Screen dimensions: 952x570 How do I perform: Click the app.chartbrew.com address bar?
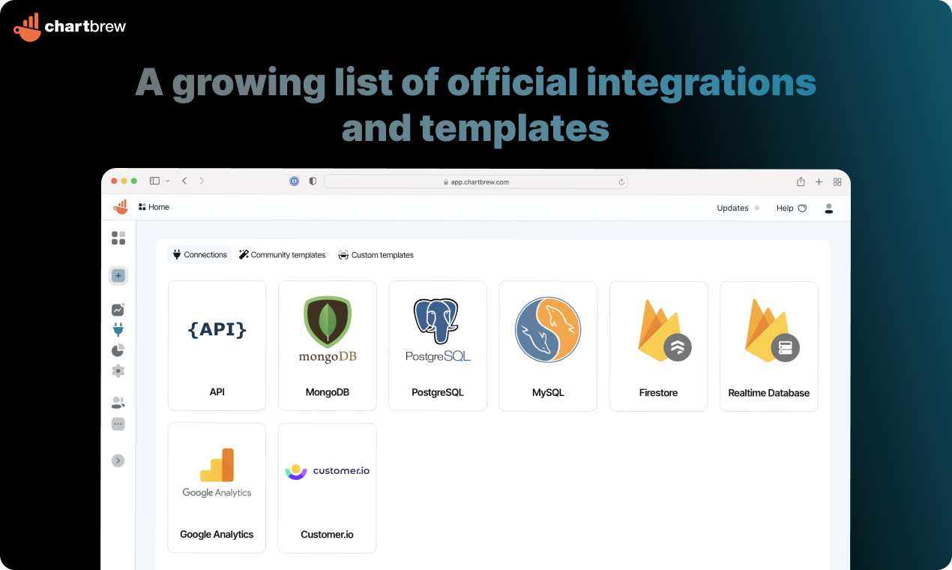pos(476,181)
